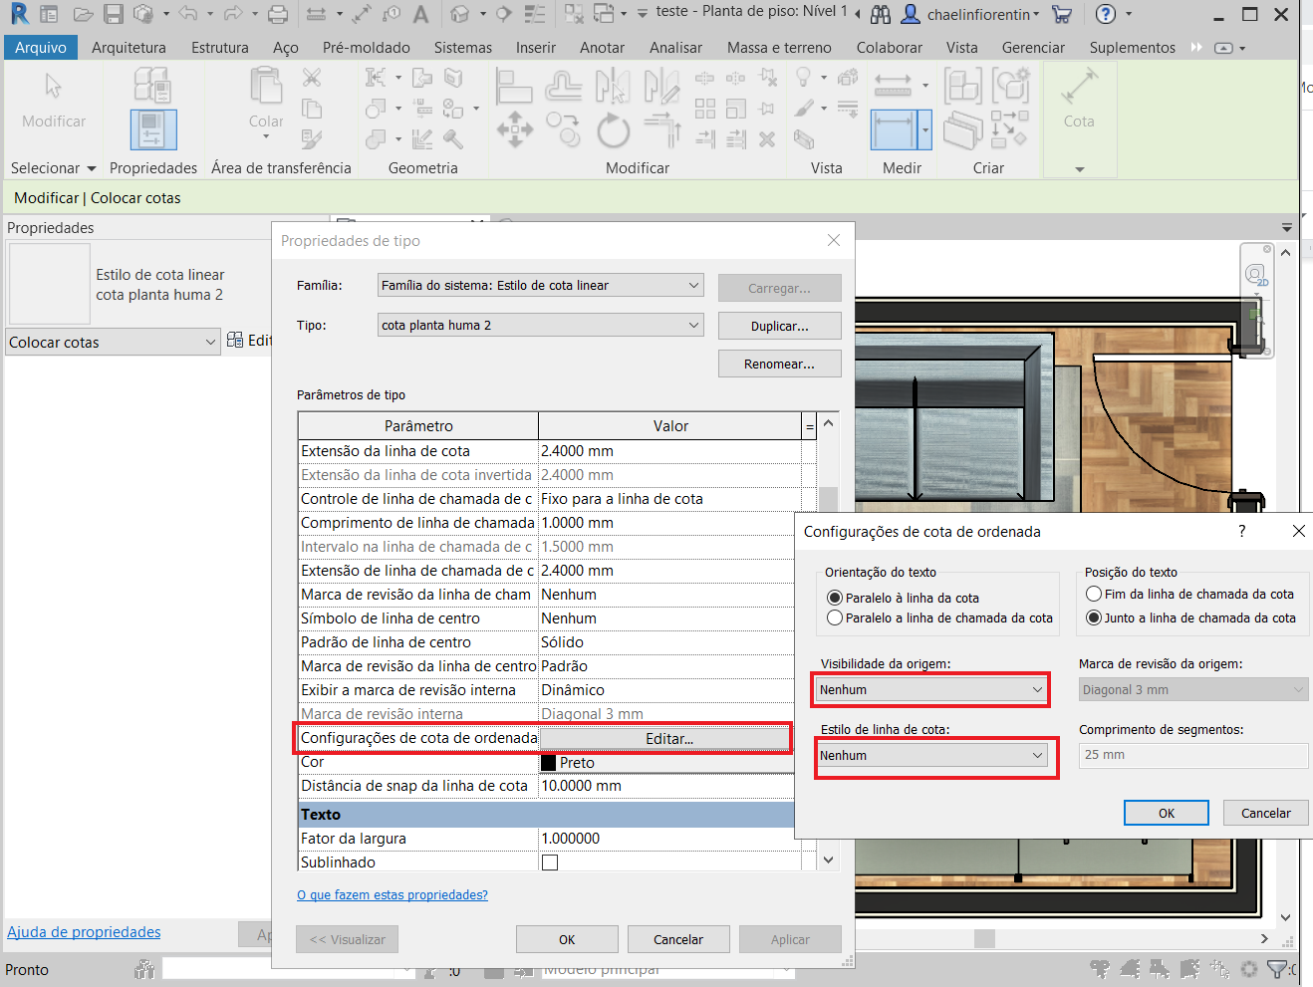Toggle the Sublinhado checkbox
The width and height of the screenshot is (1313, 987).
[x=550, y=863]
